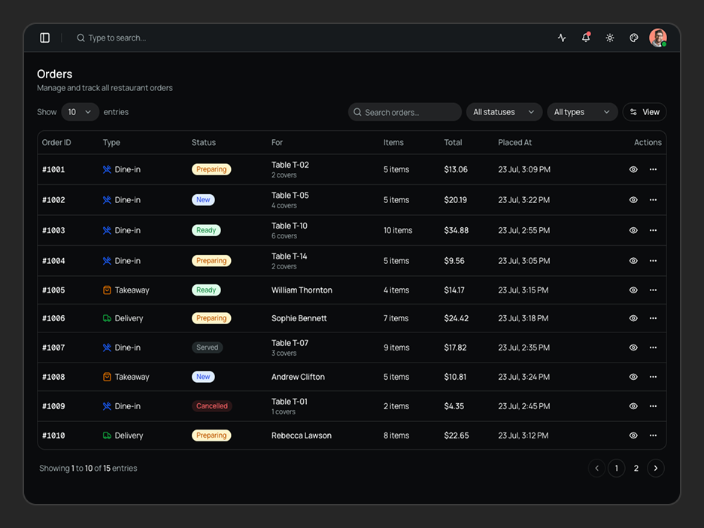704x528 pixels.
Task: Open more actions menu for order #1005
Action: coord(653,290)
